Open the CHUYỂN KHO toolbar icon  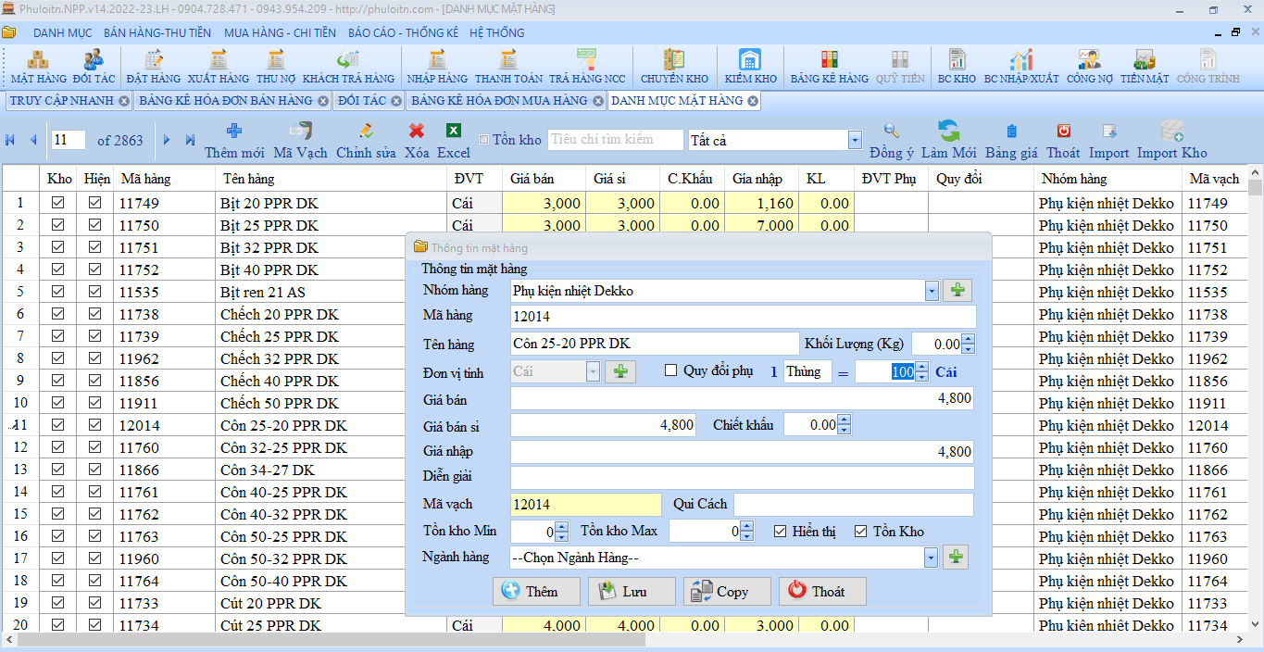[674, 67]
